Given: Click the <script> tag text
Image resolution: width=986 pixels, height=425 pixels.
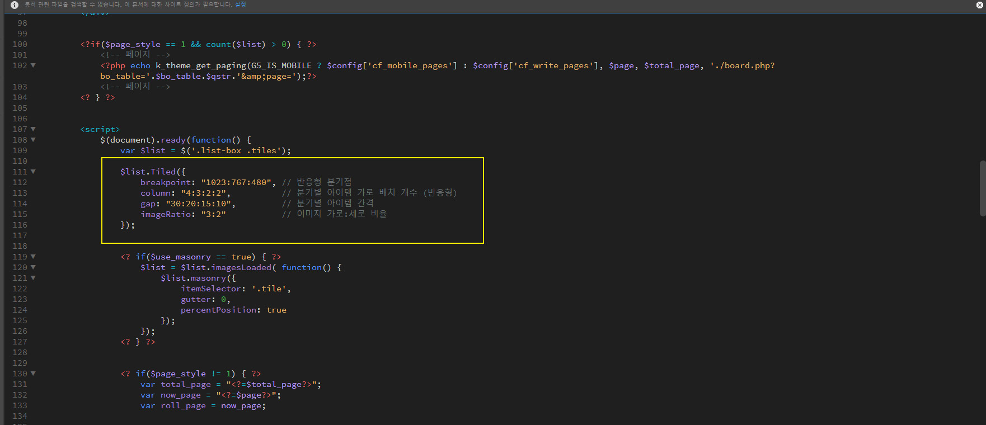Looking at the screenshot, I should coord(100,129).
